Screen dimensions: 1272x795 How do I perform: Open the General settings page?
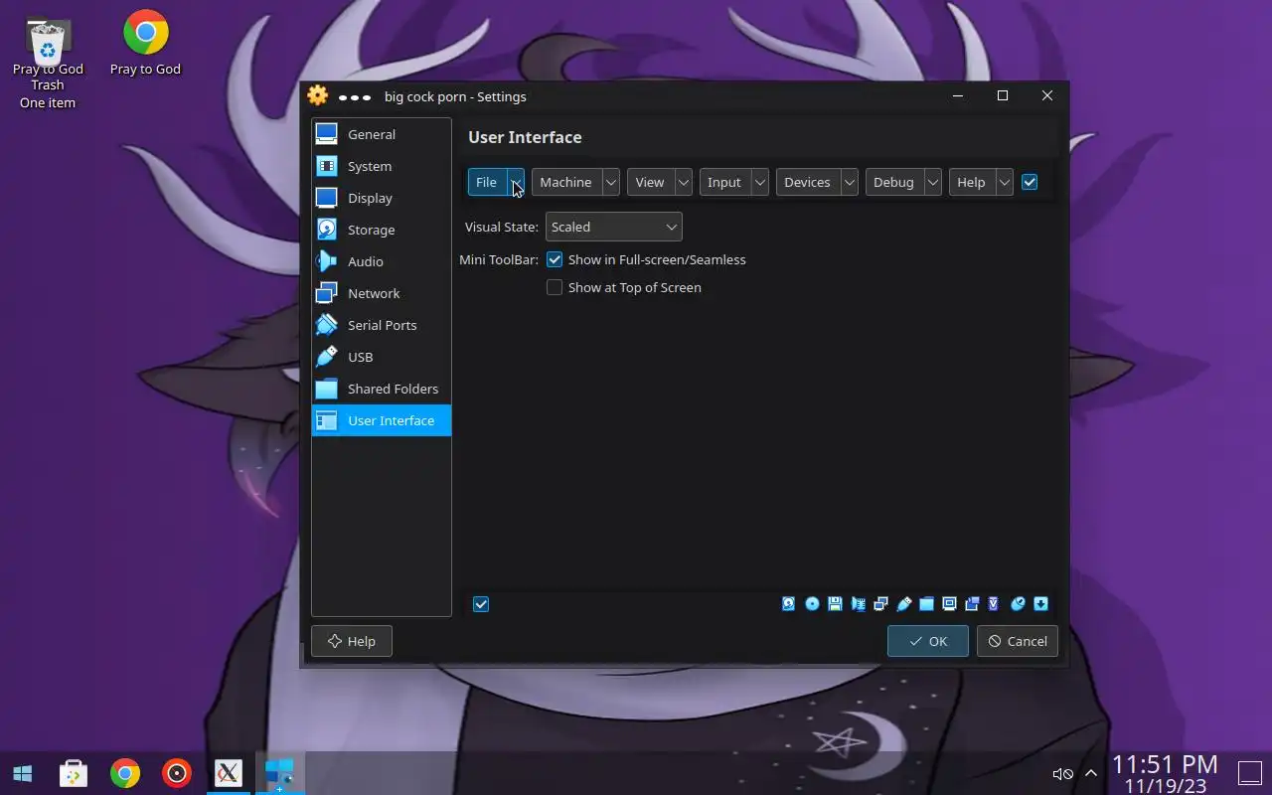(382, 134)
